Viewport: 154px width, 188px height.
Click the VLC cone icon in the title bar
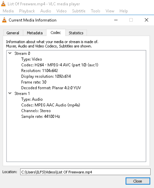coord(3,4)
